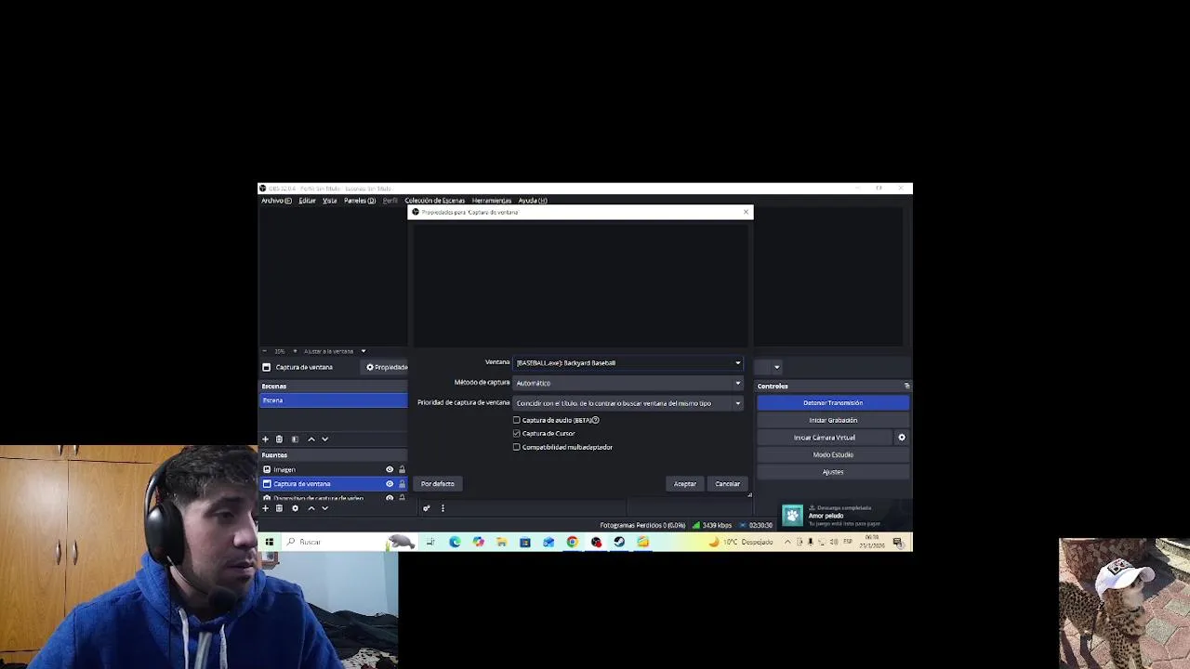The image size is (1190, 669).
Task: Open the Ajustar a la ventana preview scale dropdown
Action: (x=334, y=351)
